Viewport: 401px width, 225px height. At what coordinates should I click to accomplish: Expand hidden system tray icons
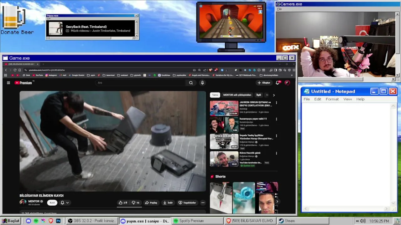point(357,221)
